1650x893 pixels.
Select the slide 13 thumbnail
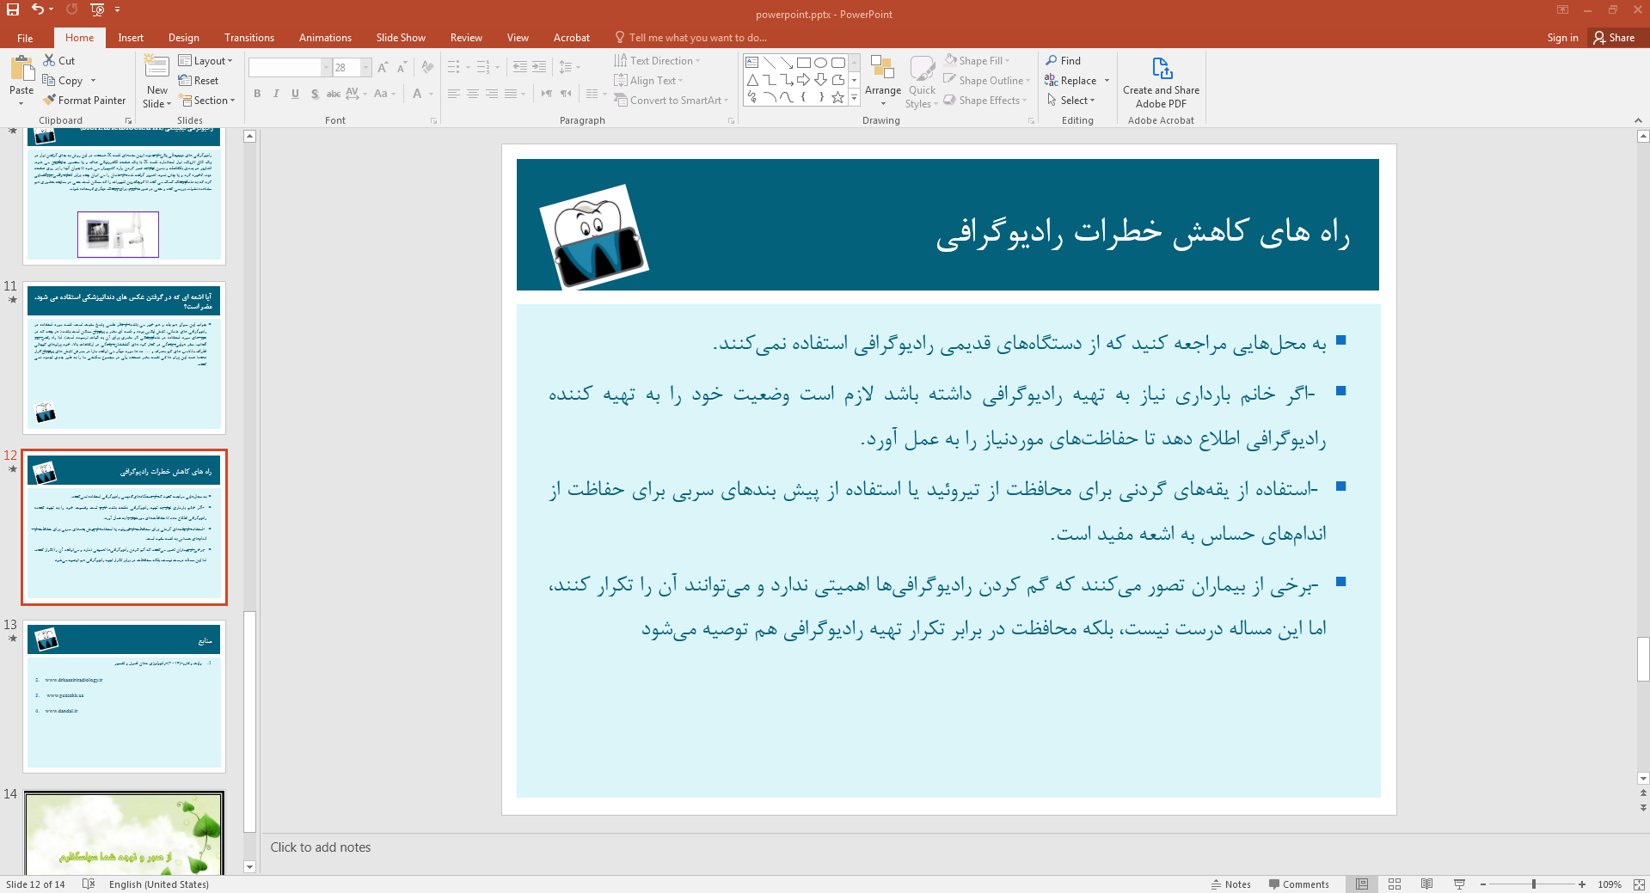124,696
